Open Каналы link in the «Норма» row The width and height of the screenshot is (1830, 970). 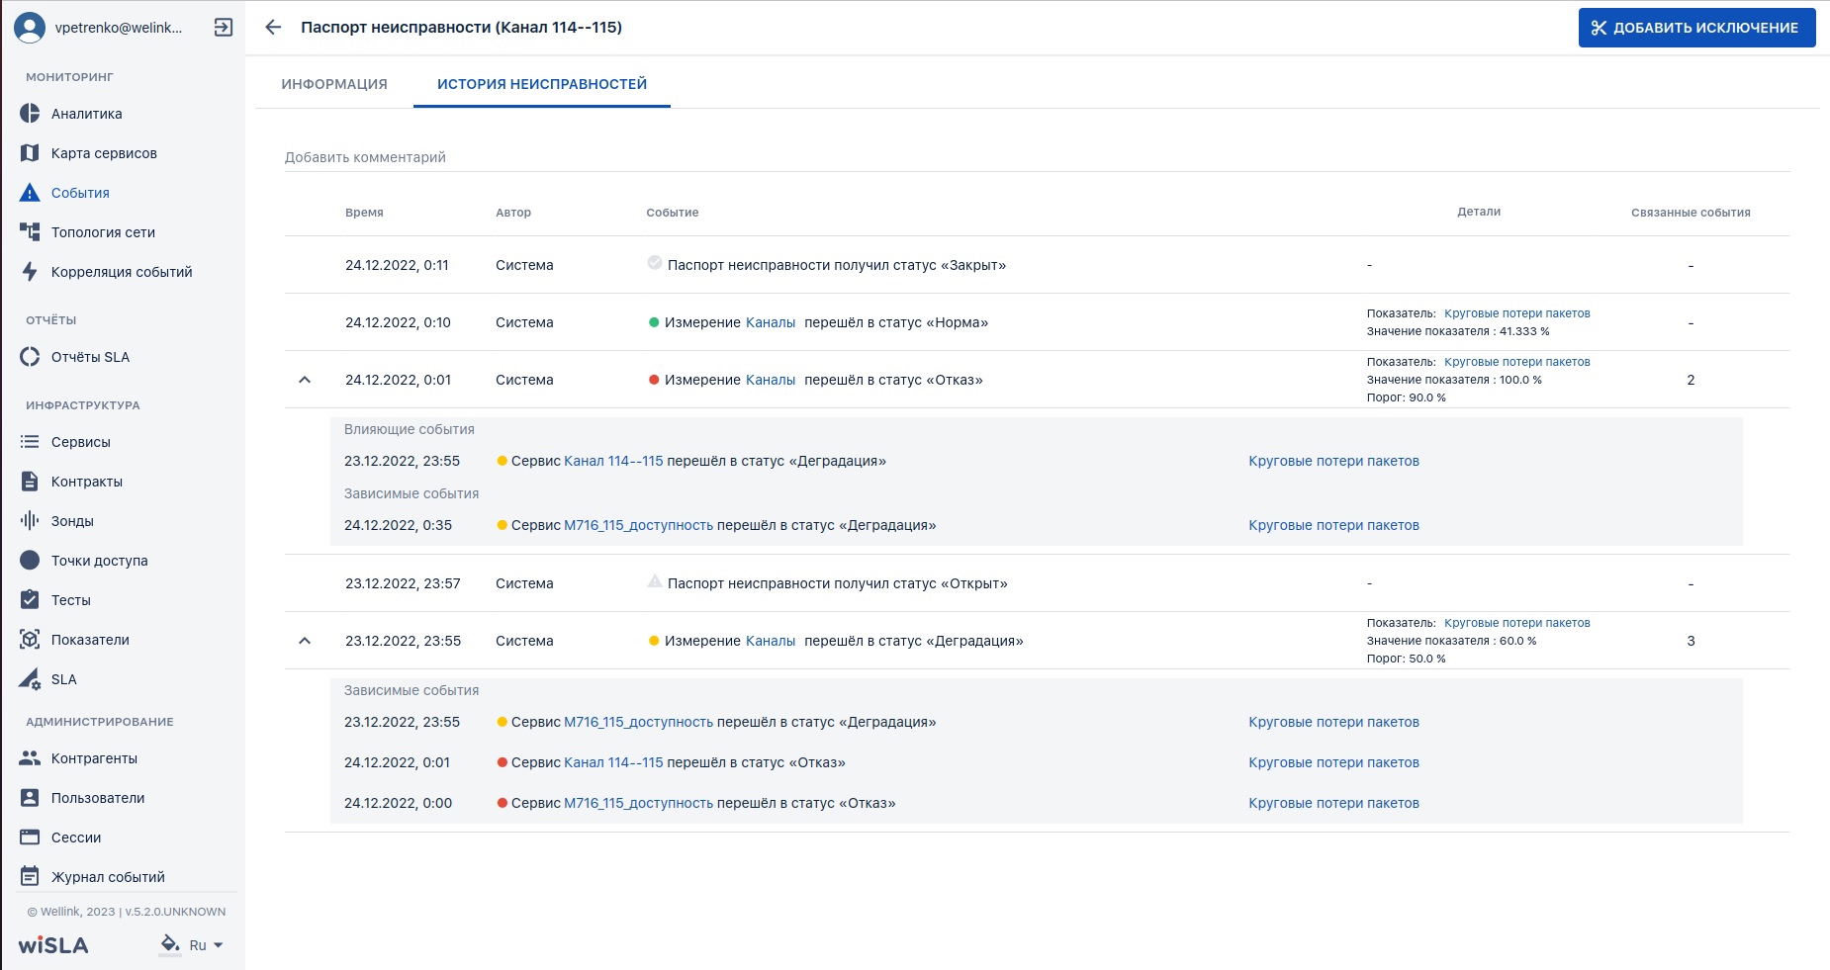(771, 322)
